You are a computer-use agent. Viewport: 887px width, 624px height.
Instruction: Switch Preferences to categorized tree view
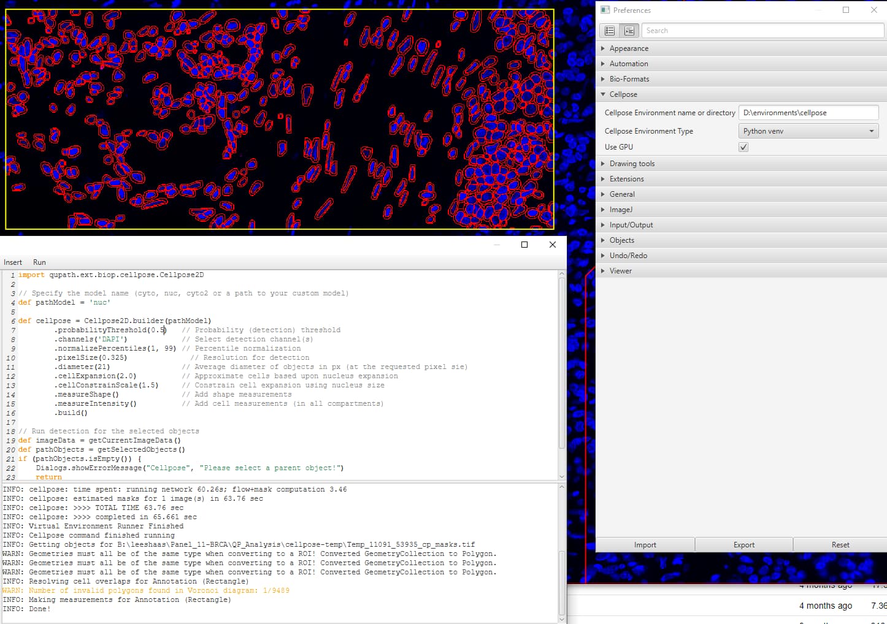pos(629,30)
